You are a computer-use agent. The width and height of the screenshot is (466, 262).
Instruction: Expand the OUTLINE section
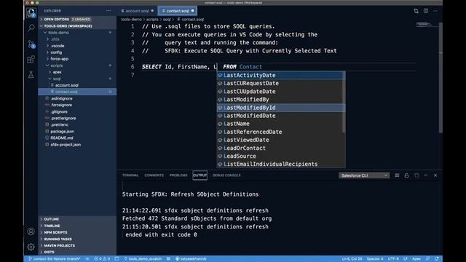pyautogui.click(x=77, y=219)
